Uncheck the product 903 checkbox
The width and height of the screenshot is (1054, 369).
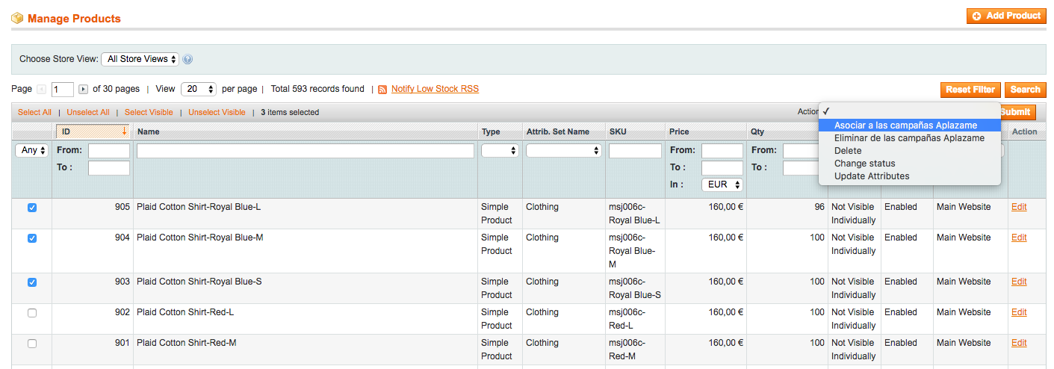(x=32, y=282)
